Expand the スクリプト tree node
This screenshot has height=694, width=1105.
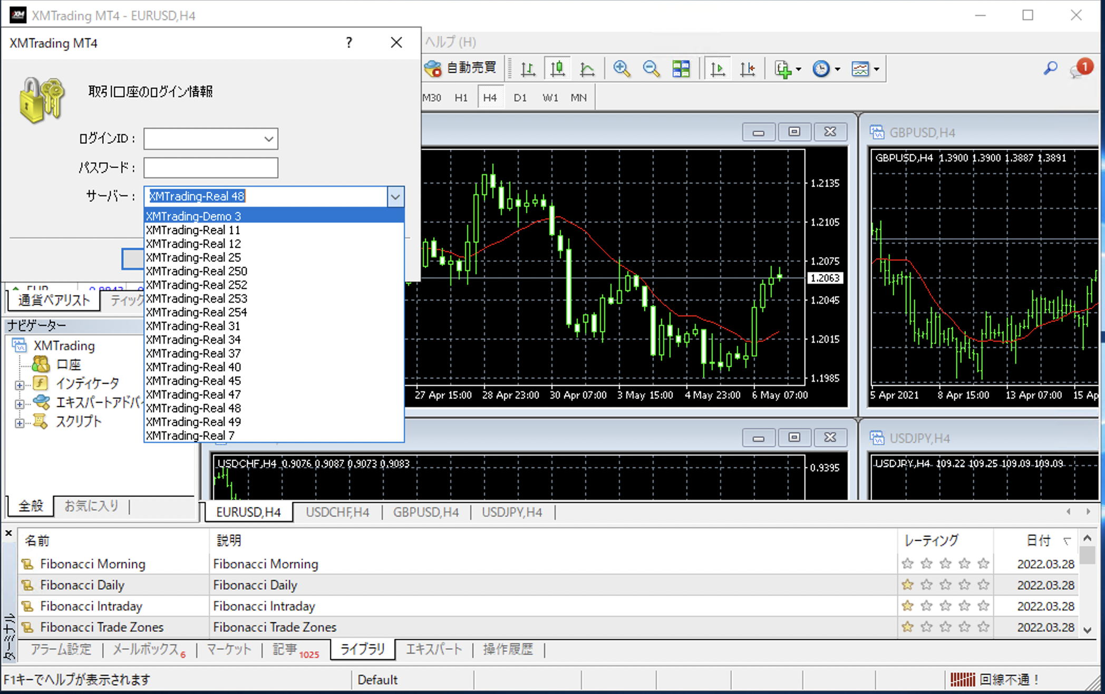pyautogui.click(x=19, y=423)
